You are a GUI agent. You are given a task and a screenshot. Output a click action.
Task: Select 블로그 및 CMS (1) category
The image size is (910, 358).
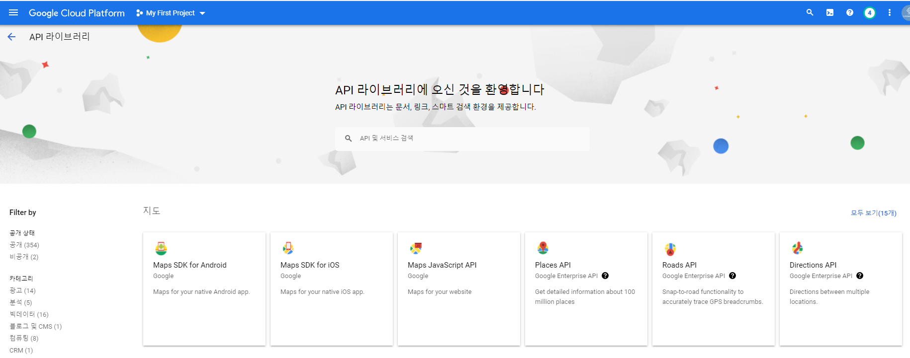pyautogui.click(x=36, y=326)
